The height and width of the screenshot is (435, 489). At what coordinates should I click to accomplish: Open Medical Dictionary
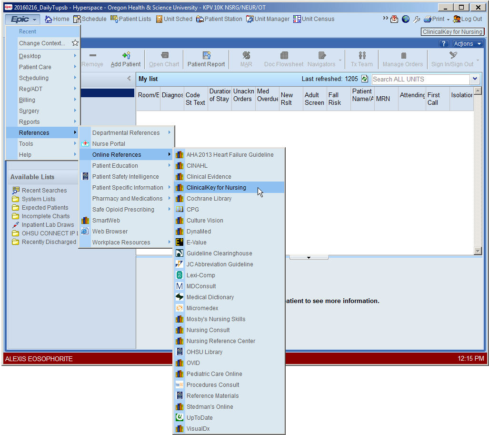point(229,297)
